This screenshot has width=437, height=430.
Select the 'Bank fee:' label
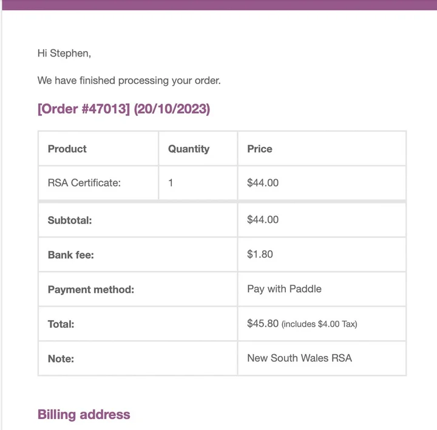(71, 255)
